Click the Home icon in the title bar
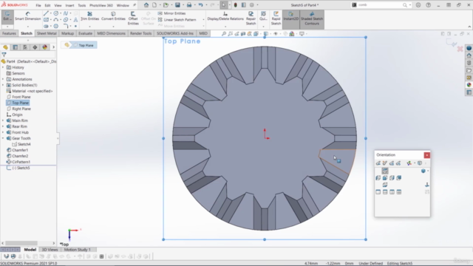The width and height of the screenshot is (473, 266). pyautogui.click(x=146, y=5)
